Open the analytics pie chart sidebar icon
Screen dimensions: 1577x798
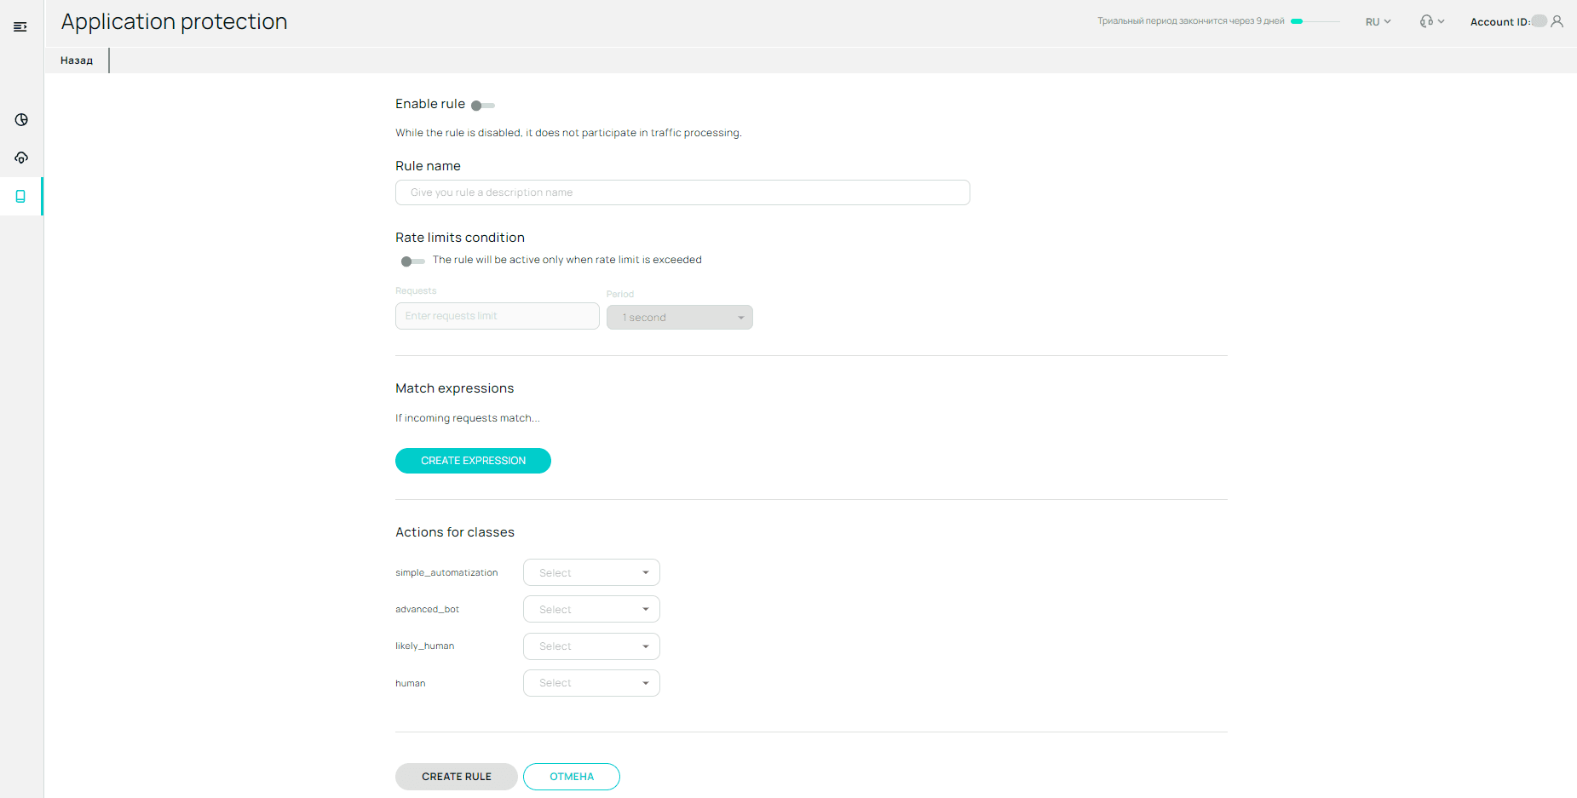click(x=21, y=120)
